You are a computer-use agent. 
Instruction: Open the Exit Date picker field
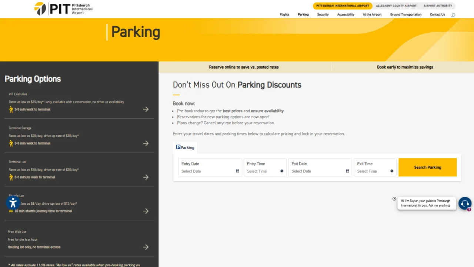(x=320, y=167)
